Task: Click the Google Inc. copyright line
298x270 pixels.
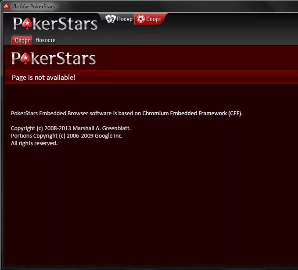Action: (67, 136)
